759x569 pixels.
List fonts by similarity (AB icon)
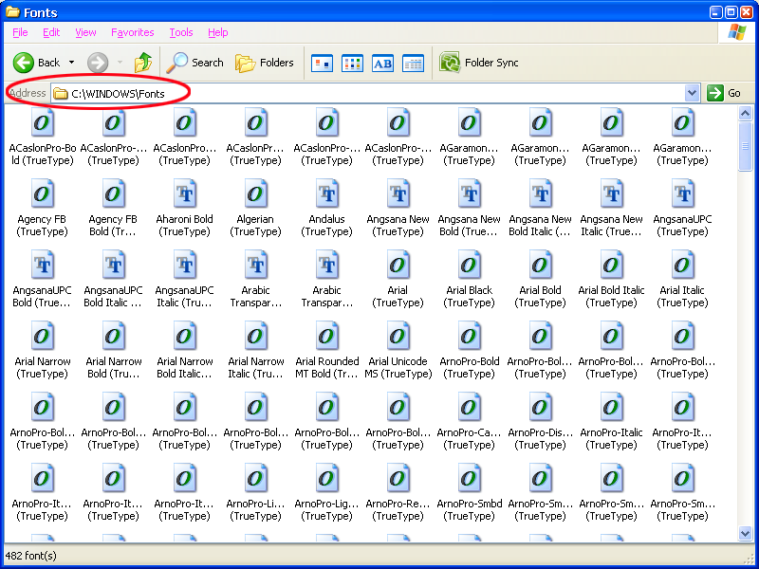(382, 64)
